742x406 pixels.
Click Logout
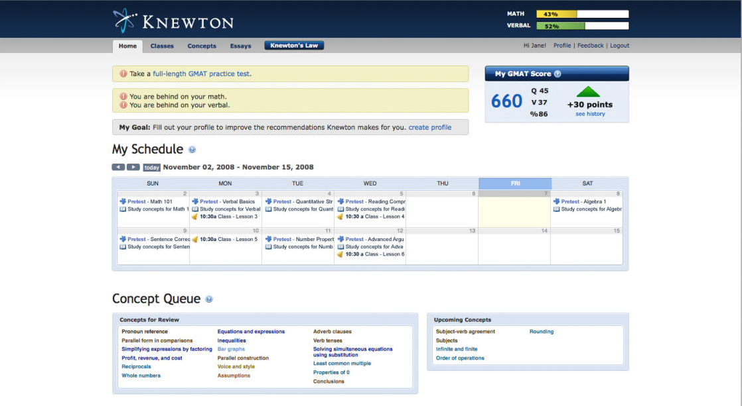point(619,46)
